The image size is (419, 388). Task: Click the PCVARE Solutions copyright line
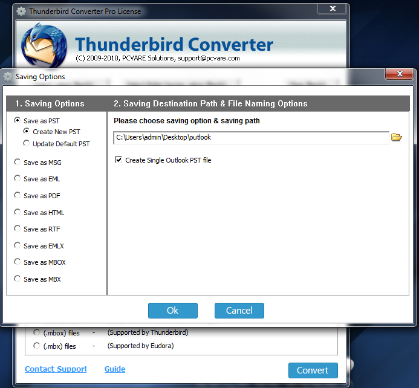click(x=158, y=58)
